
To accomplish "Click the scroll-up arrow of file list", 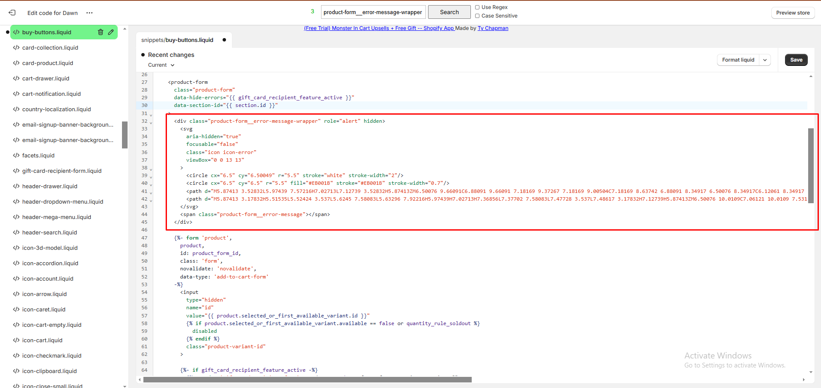I will point(125,29).
